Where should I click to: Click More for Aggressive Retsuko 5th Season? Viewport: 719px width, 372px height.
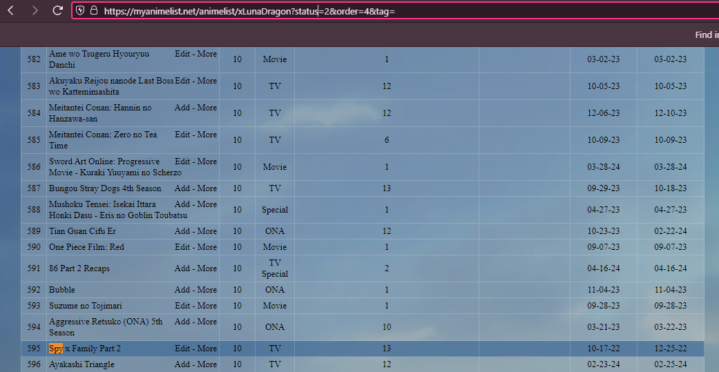(x=207, y=322)
